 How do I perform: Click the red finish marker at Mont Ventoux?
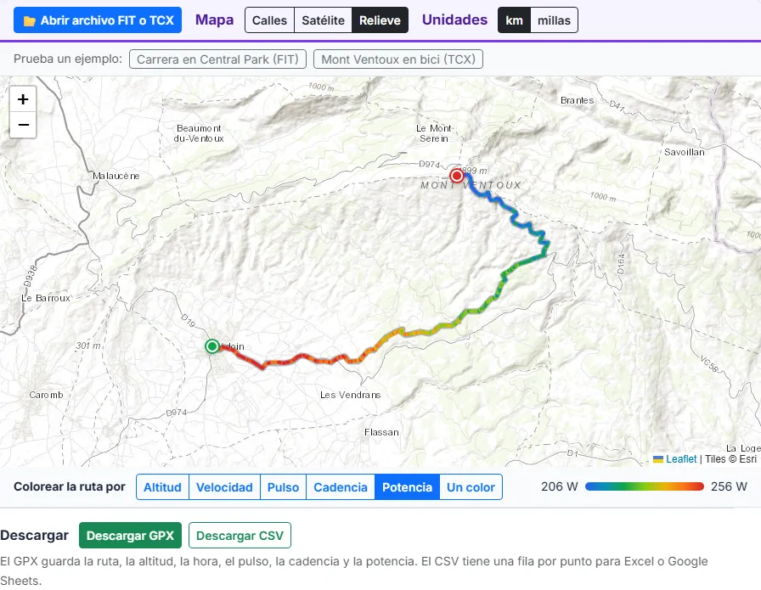[456, 175]
